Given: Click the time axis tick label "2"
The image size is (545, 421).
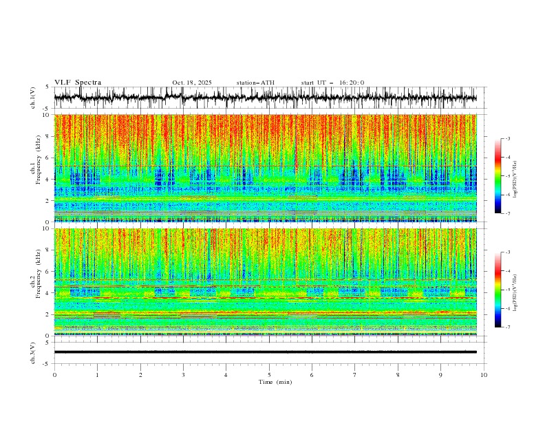Looking at the screenshot, I should click(x=140, y=375).
